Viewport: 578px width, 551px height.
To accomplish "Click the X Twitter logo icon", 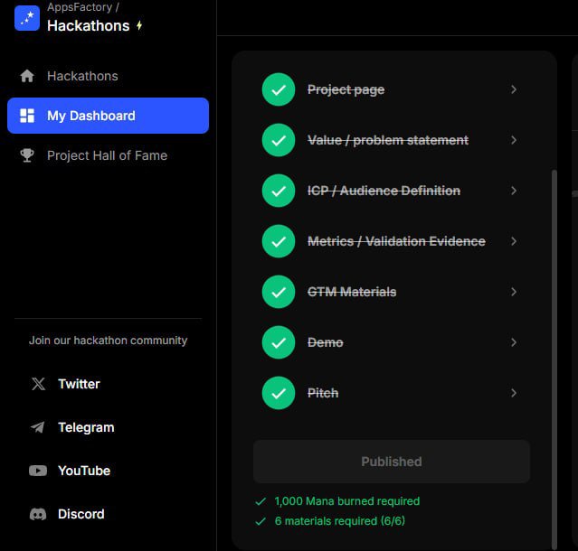I will tap(38, 384).
